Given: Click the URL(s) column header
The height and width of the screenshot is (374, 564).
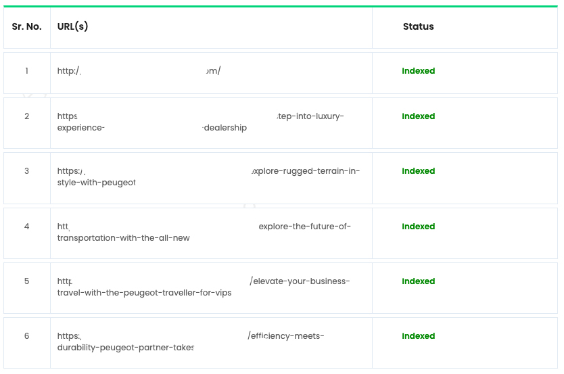Looking at the screenshot, I should (x=72, y=26).
